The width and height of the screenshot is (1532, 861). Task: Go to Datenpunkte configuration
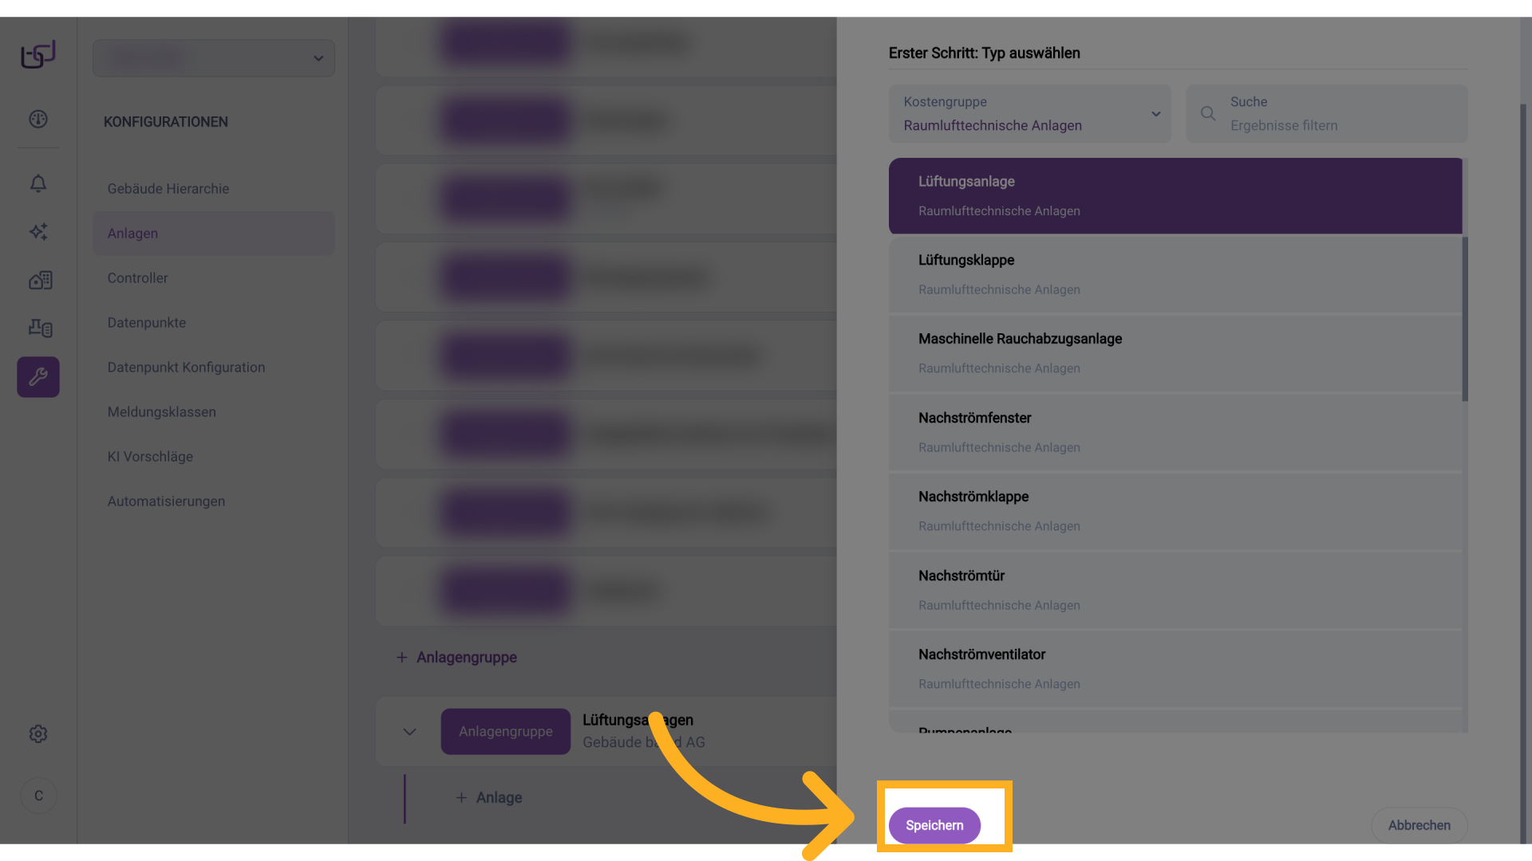(147, 323)
